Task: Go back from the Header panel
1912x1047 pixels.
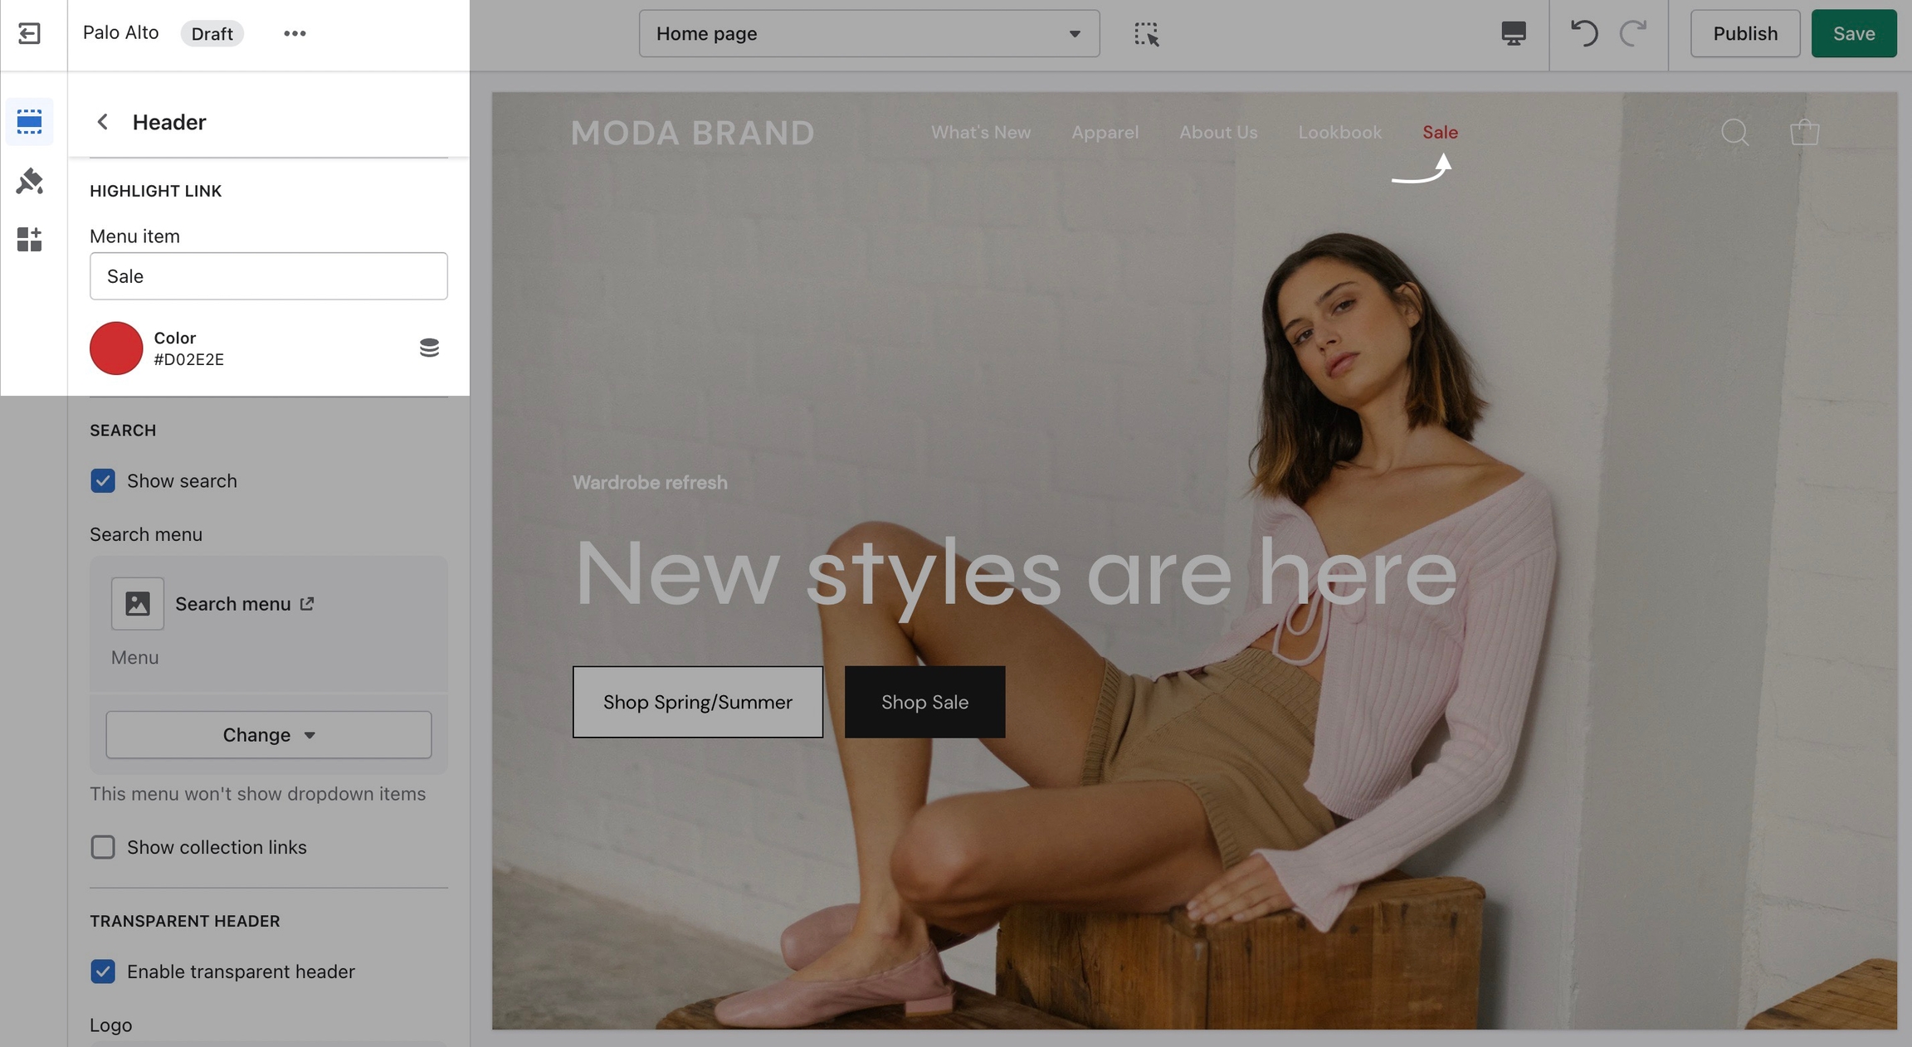Action: tap(103, 122)
